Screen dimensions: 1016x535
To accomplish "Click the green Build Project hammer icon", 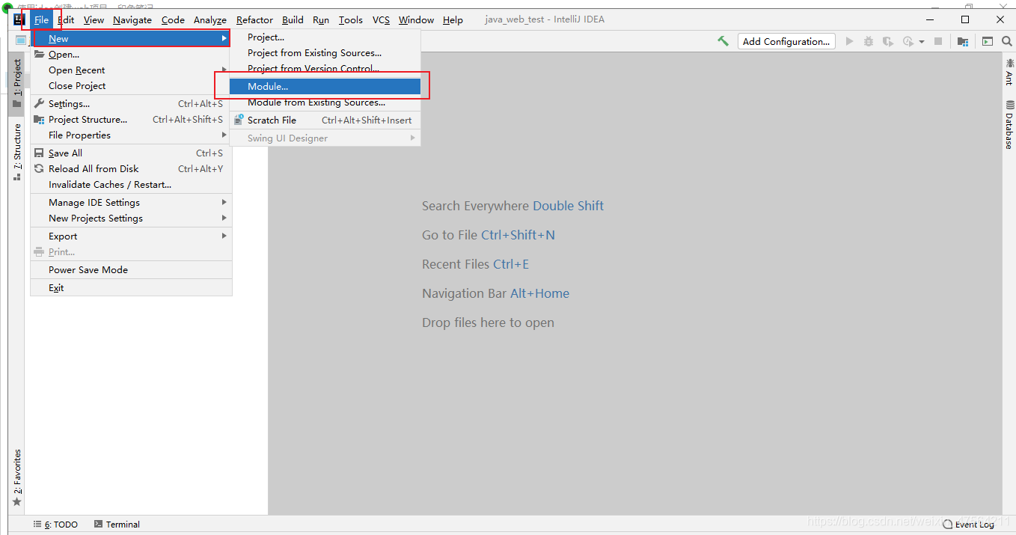I will (723, 41).
